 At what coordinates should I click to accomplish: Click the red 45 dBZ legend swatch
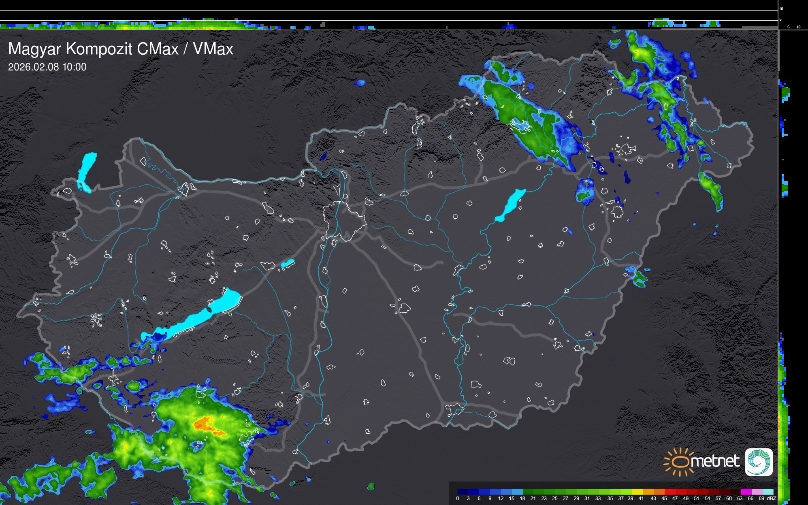669,492
